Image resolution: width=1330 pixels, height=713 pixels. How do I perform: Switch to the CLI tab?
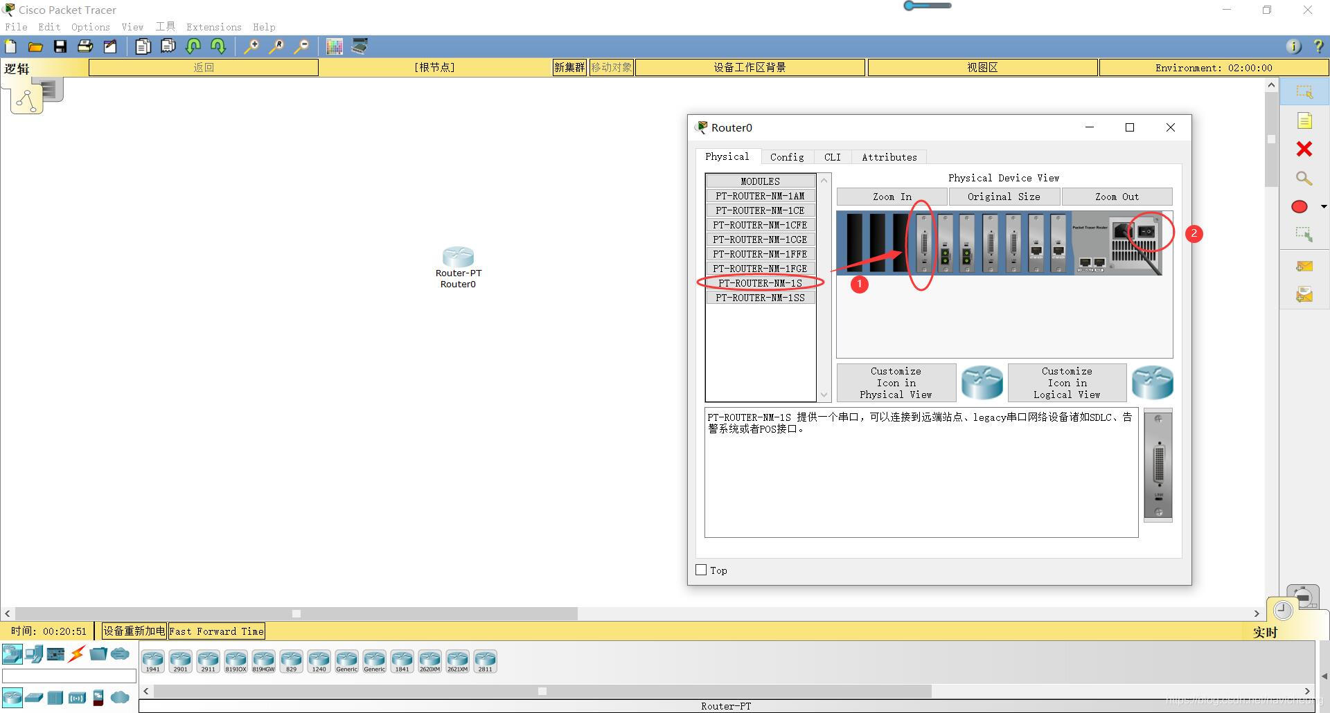[x=833, y=157]
